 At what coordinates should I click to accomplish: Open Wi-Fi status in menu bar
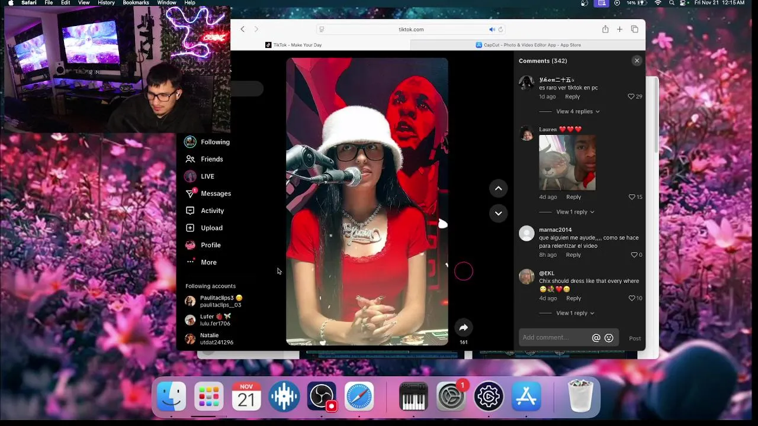point(658,3)
